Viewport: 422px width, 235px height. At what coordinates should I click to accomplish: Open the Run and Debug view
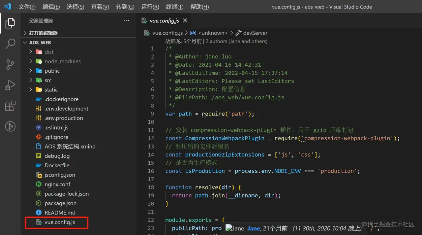10,85
